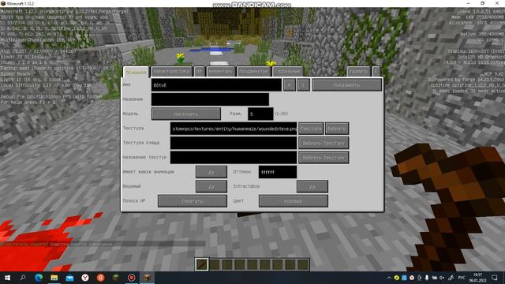Open the Продвинутый tab
This screenshot has width=505, height=284.
[253, 72]
